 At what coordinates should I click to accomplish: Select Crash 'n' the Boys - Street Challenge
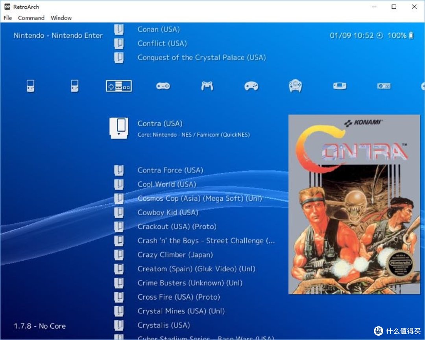click(206, 240)
